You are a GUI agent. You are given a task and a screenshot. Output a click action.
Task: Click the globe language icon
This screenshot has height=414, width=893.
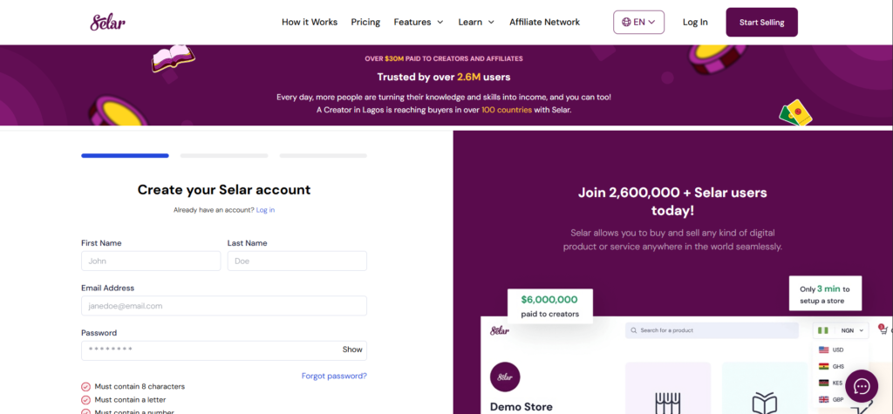tap(626, 22)
